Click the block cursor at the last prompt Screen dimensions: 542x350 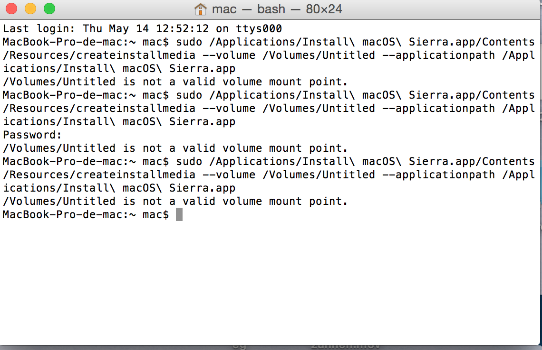pos(179,215)
